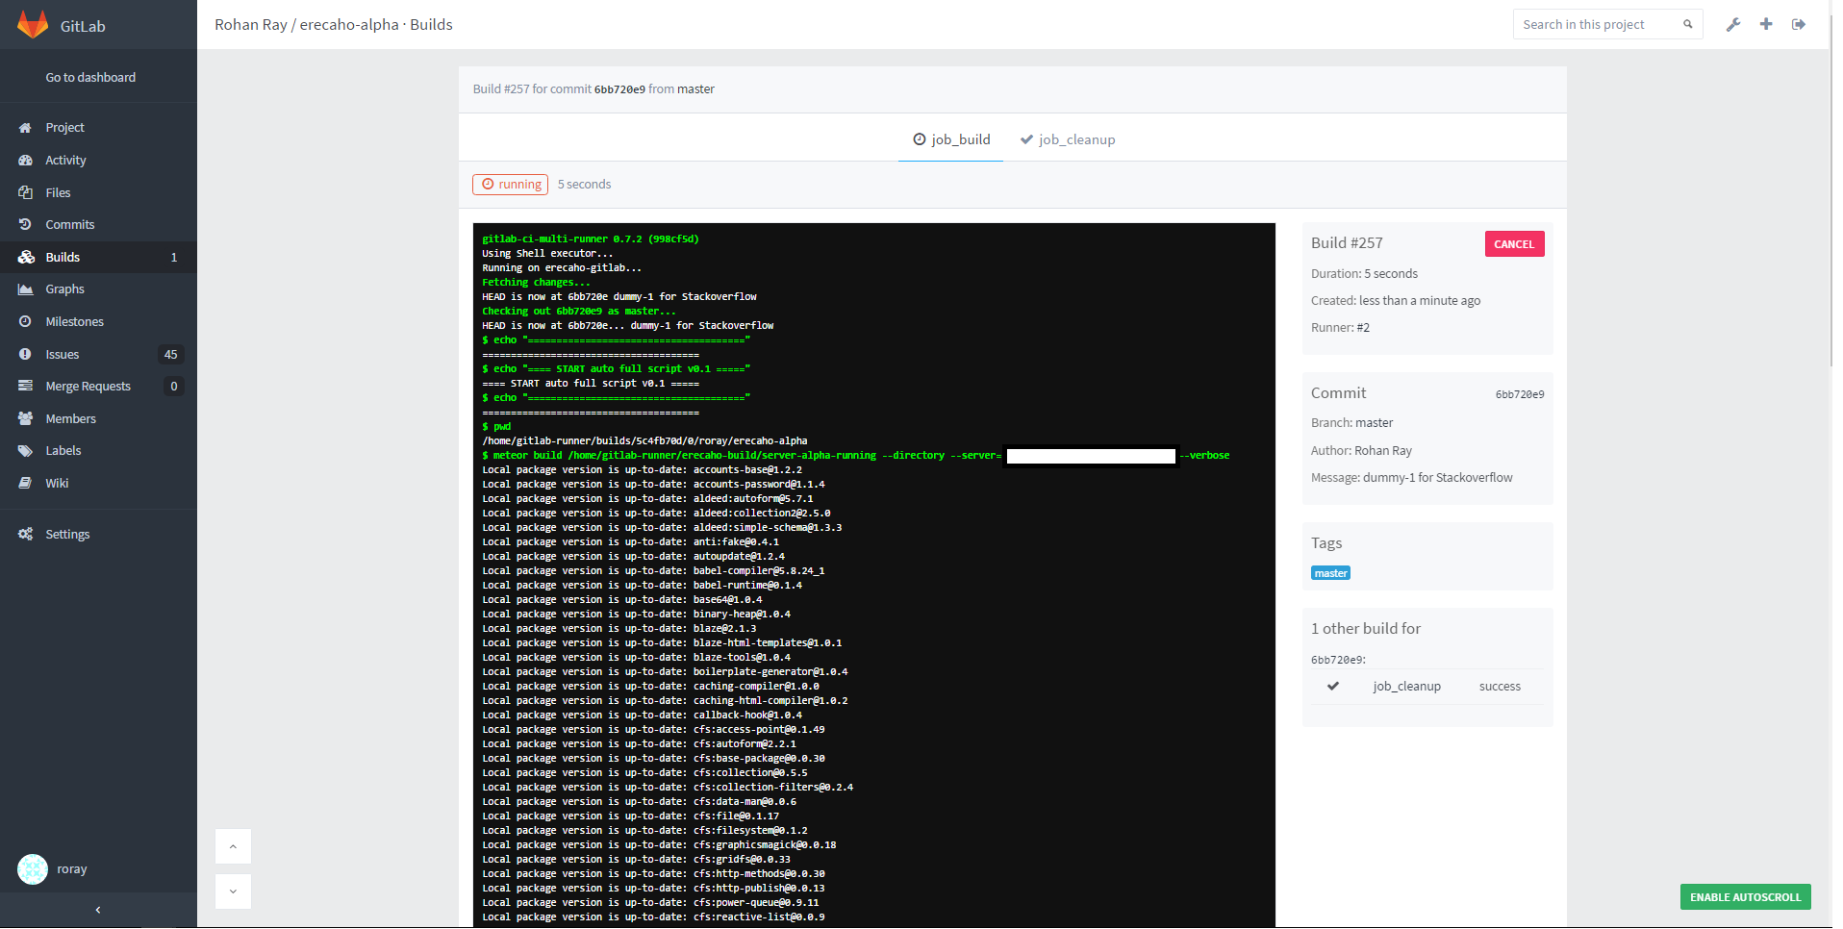Click the Commits history icon
The height and width of the screenshot is (929, 1843).
pos(25,225)
